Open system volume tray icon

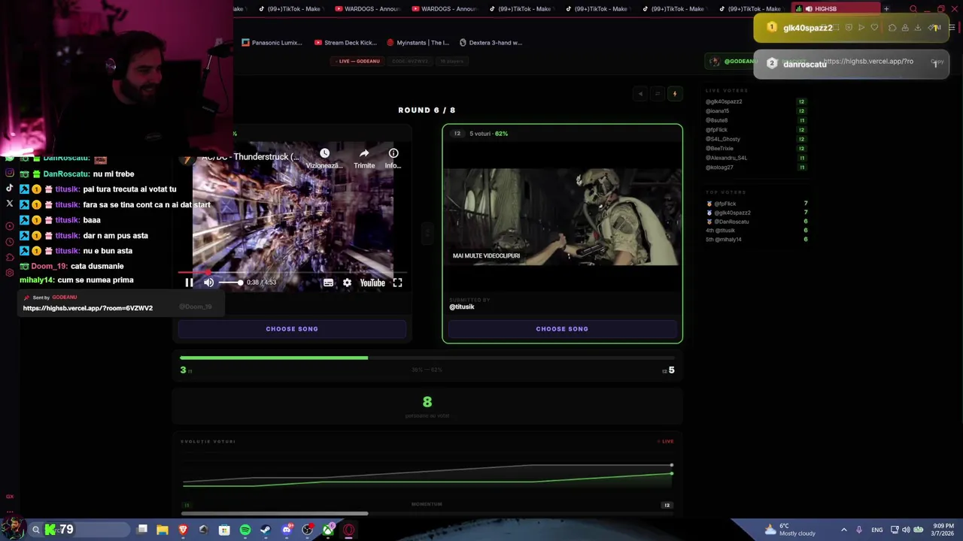(906, 530)
